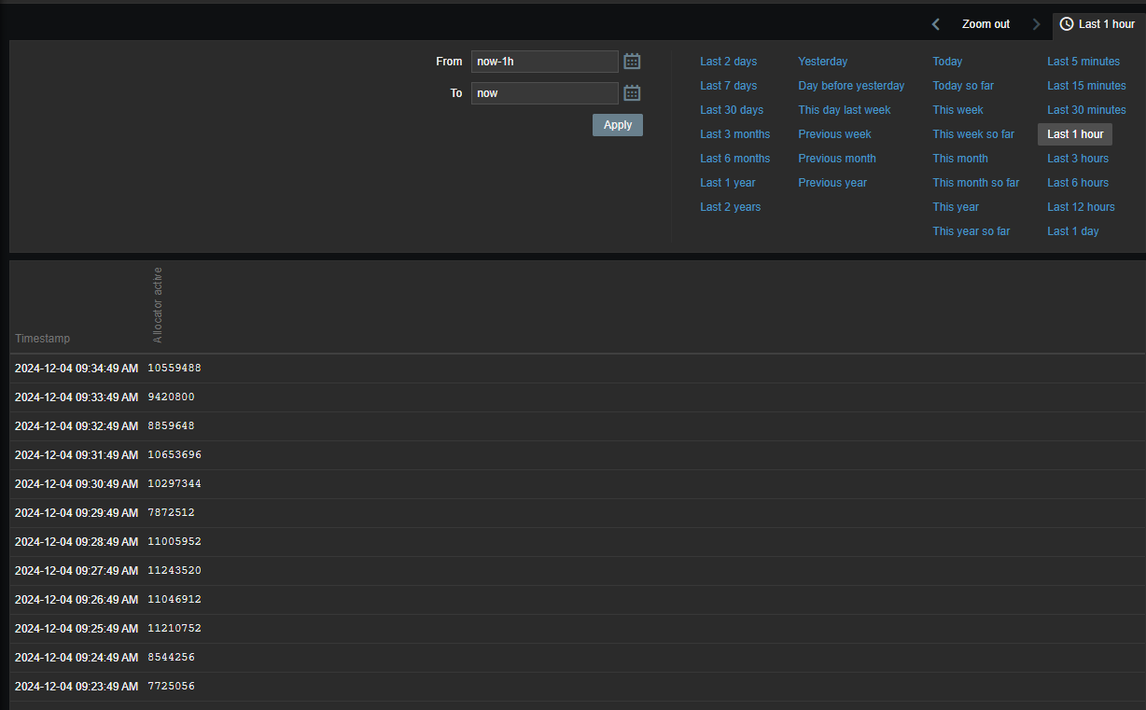Set range to Last 1 day
This screenshot has height=710, width=1146.
(x=1073, y=231)
